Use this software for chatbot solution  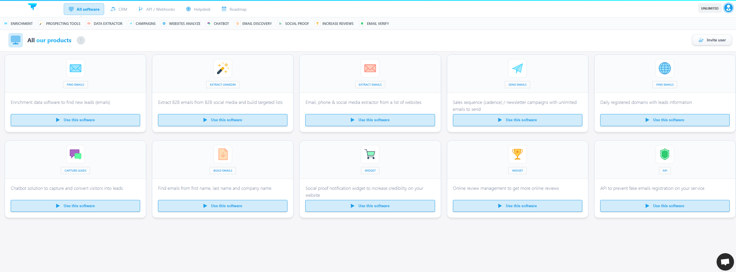click(75, 206)
